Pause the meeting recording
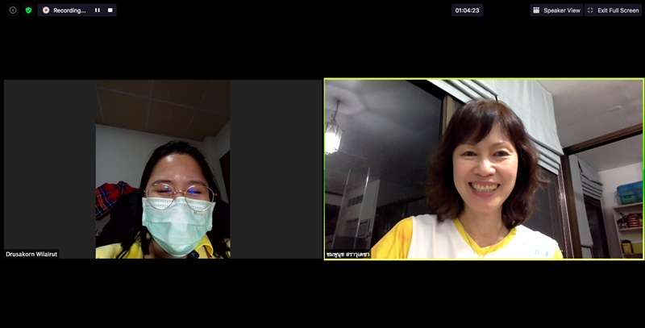The image size is (645, 328). (x=98, y=10)
